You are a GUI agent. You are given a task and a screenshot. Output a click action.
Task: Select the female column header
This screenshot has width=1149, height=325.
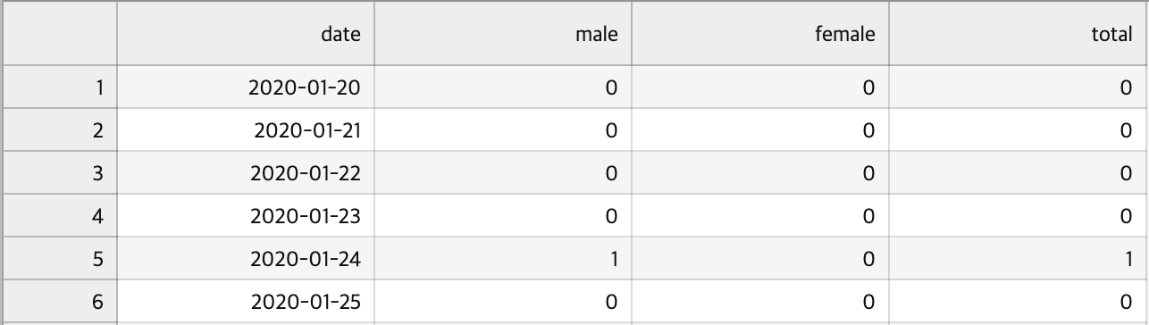click(760, 34)
